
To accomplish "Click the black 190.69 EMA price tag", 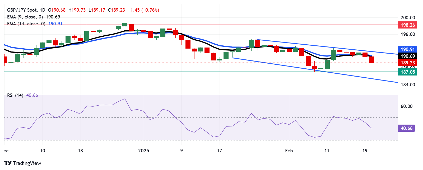I will pos(407,56).
